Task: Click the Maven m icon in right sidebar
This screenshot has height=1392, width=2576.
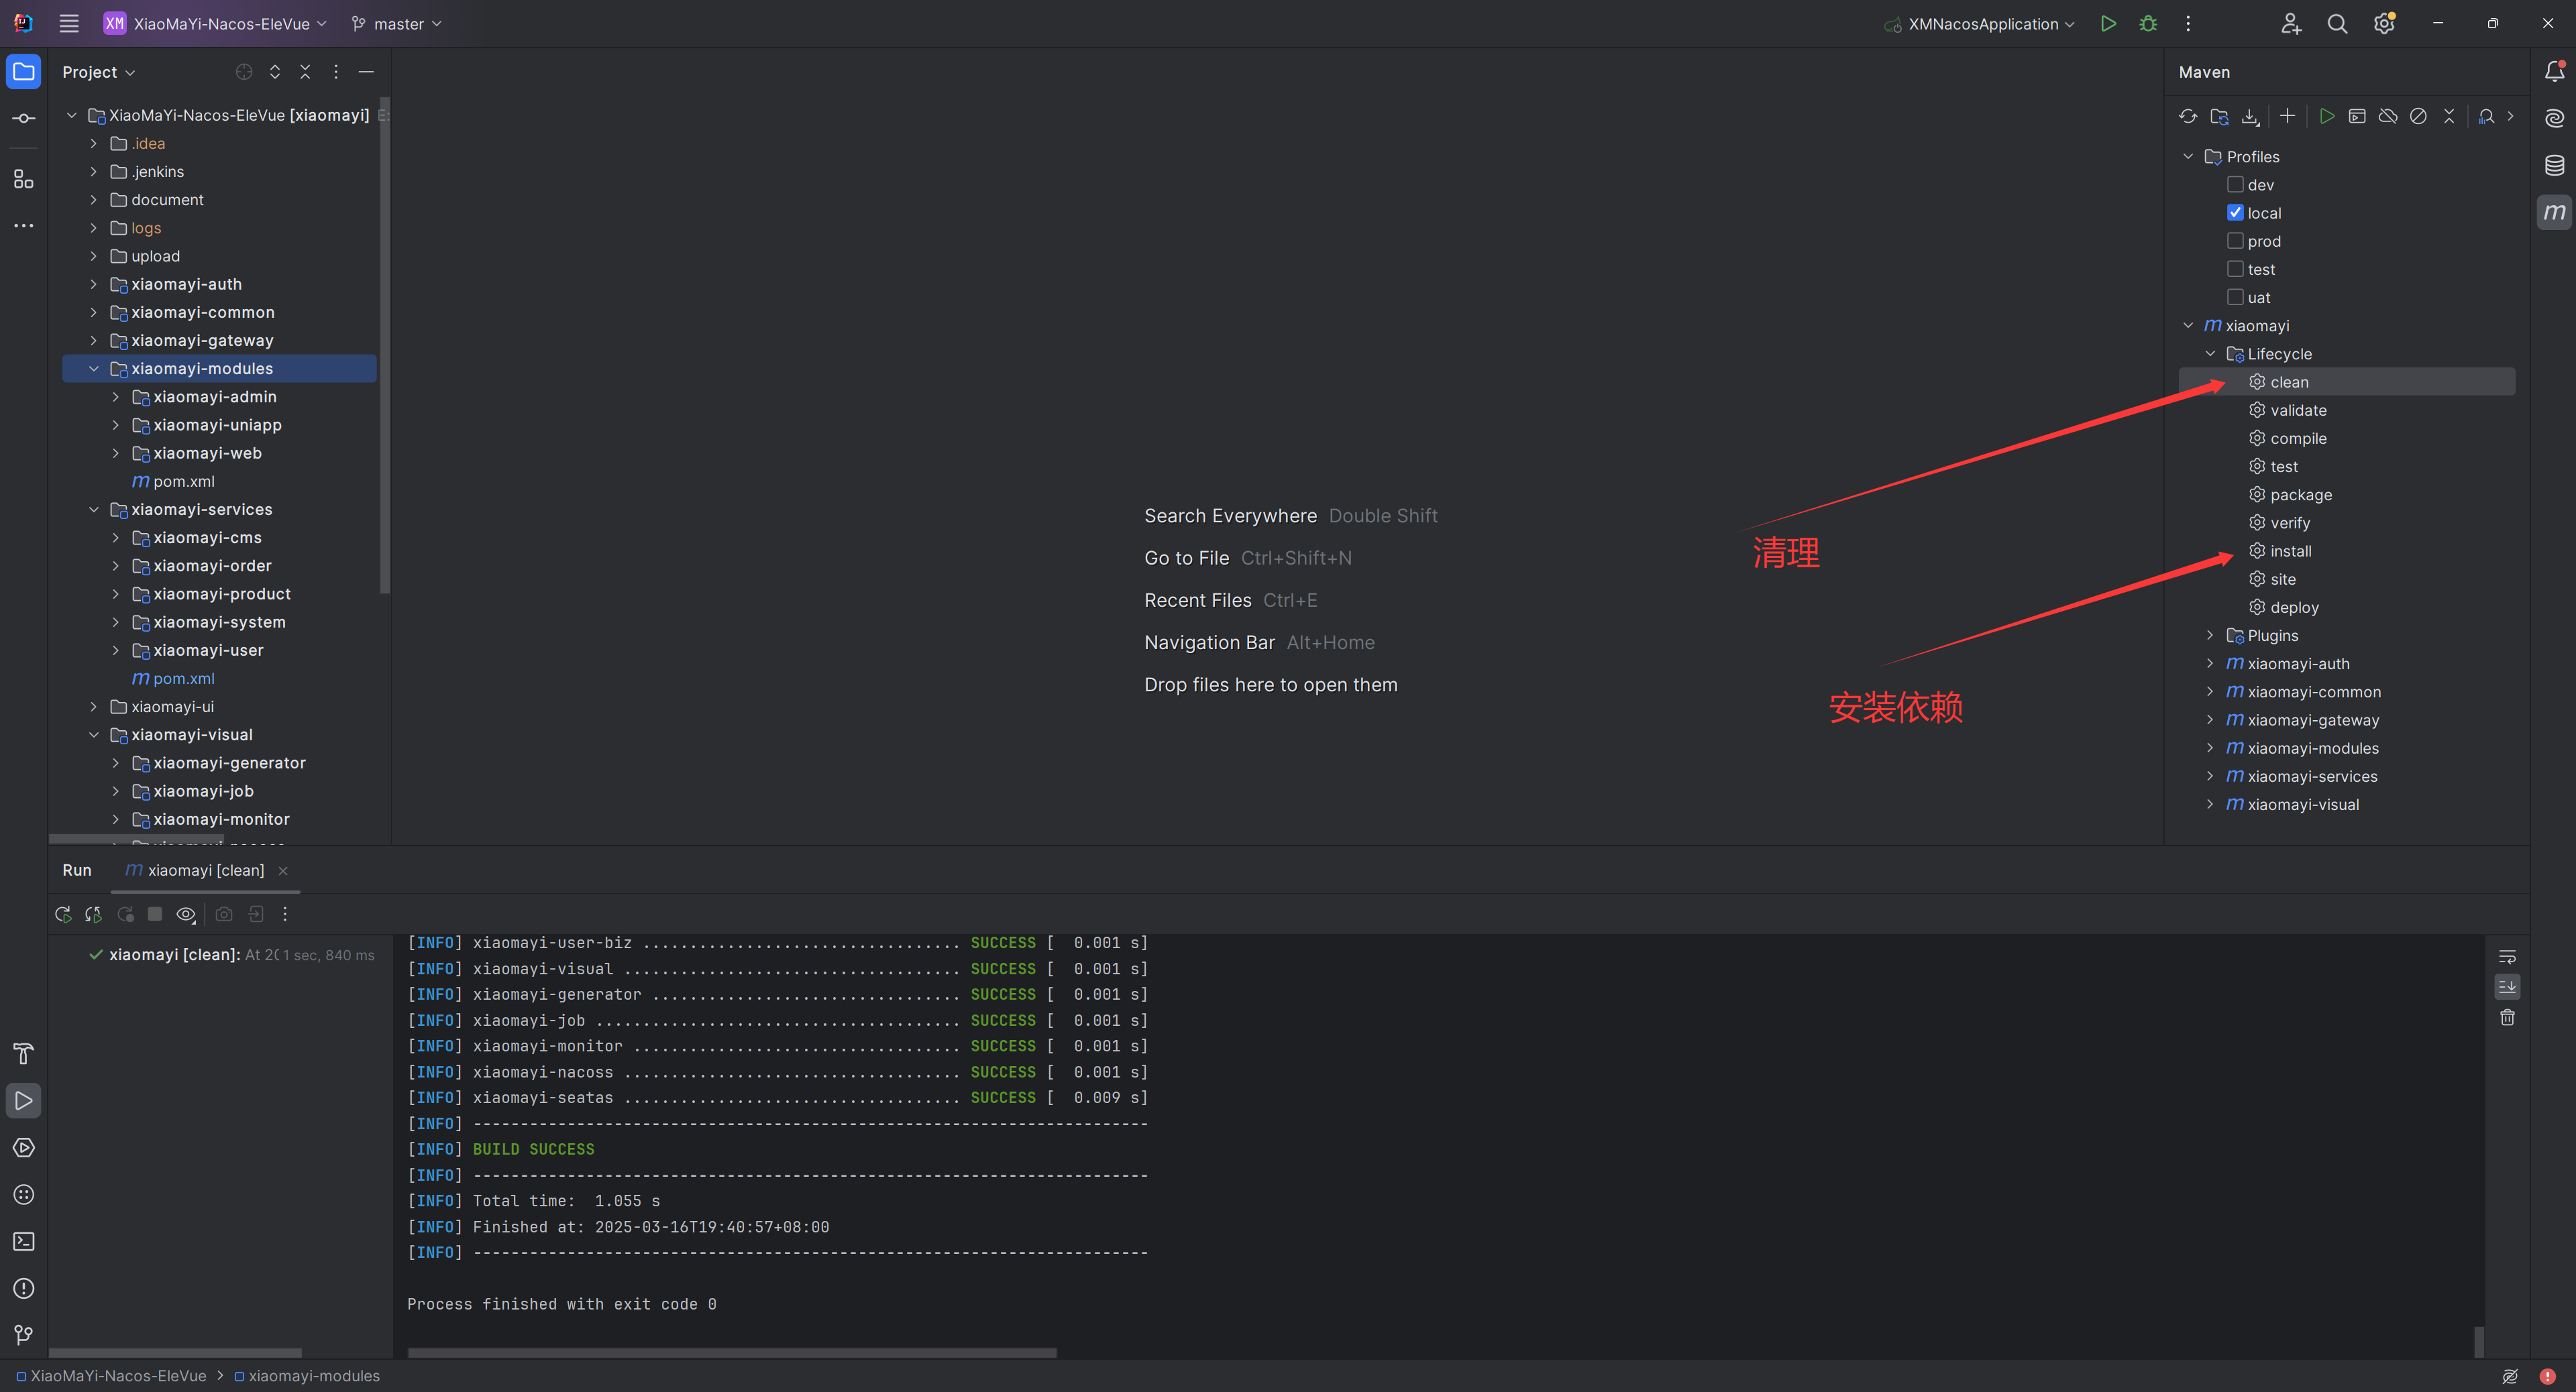Action: pyautogui.click(x=2554, y=212)
